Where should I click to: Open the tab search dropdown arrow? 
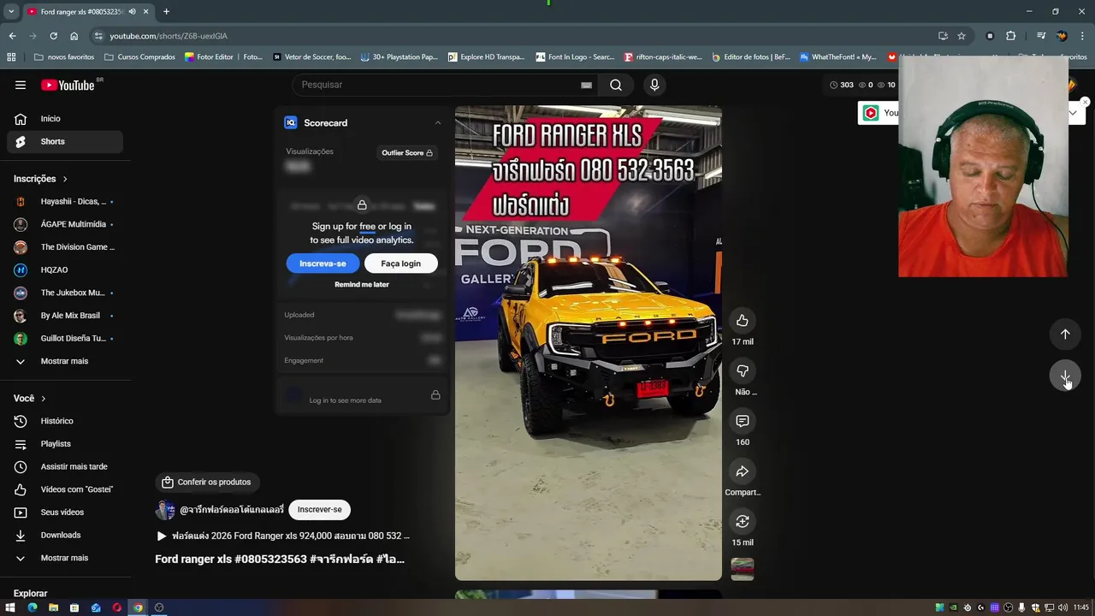11,11
